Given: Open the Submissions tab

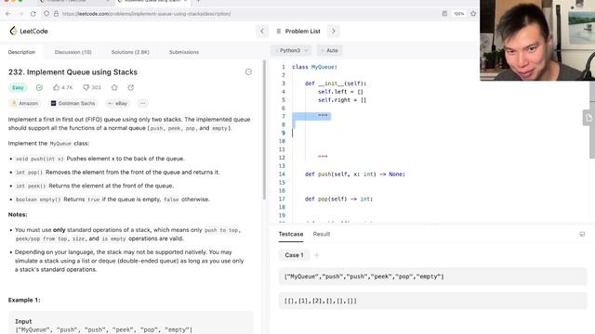Looking at the screenshot, I should pyautogui.click(x=184, y=52).
